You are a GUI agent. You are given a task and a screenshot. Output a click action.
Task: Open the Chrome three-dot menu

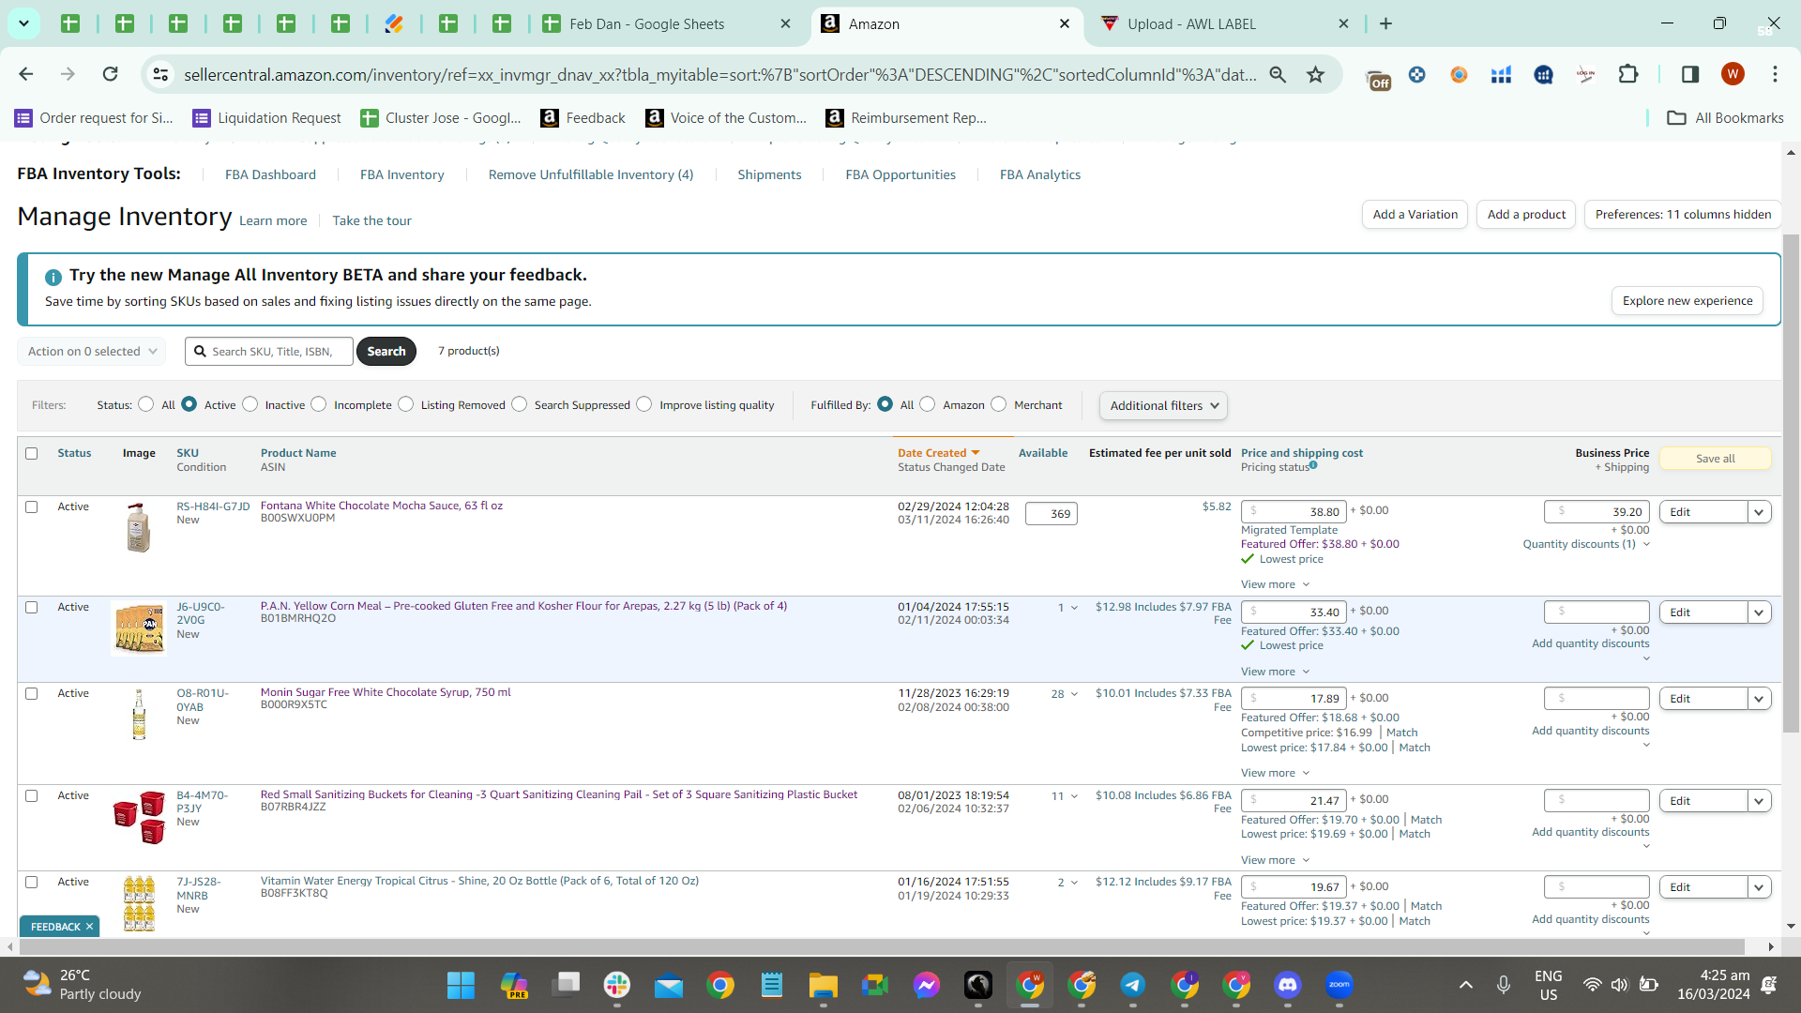tap(1775, 74)
